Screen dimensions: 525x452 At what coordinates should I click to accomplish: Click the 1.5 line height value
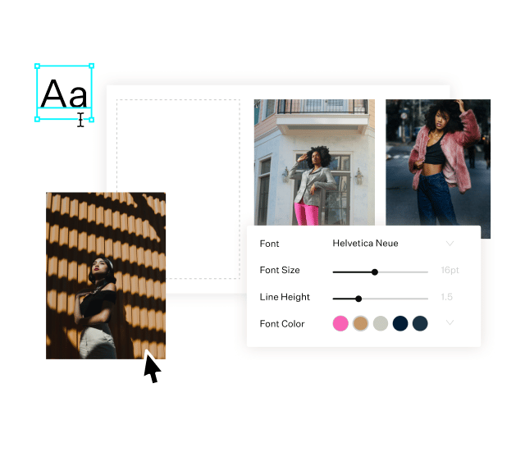[x=446, y=297]
